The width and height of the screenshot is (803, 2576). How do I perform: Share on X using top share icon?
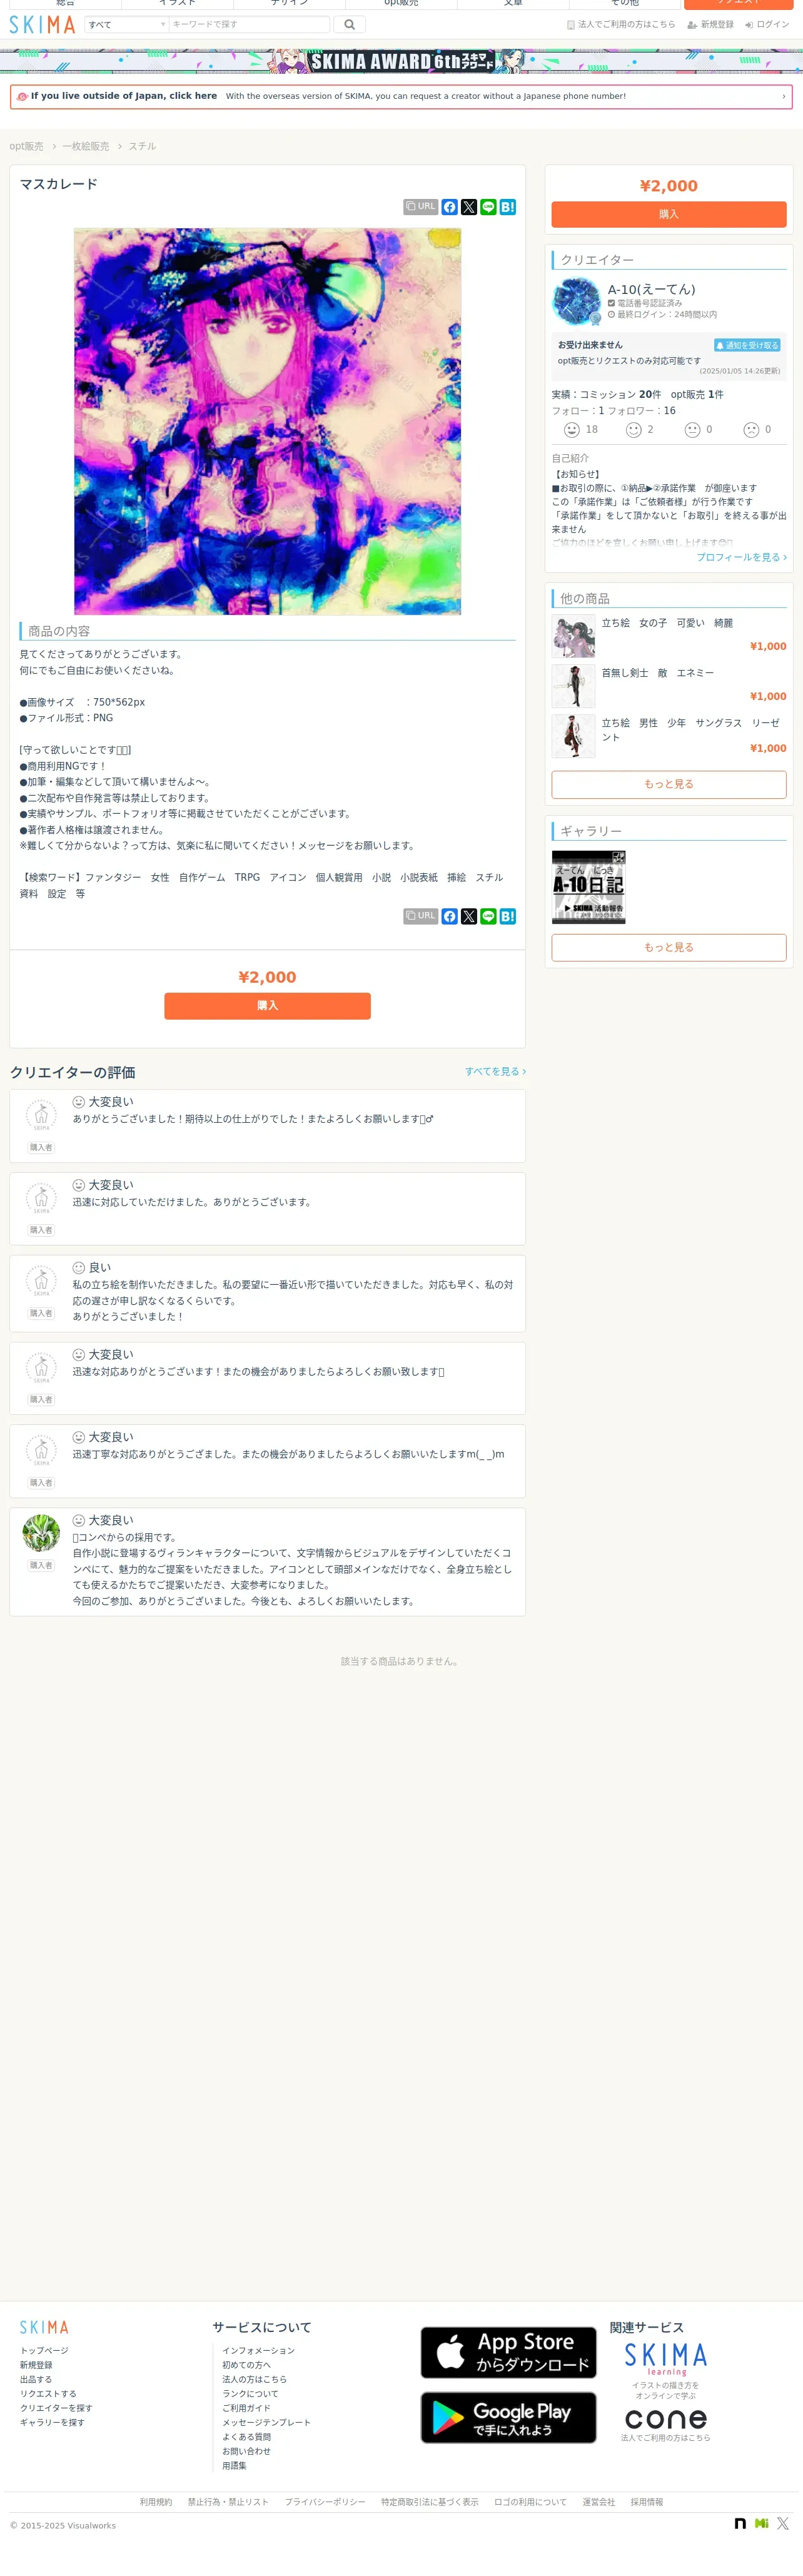[469, 207]
